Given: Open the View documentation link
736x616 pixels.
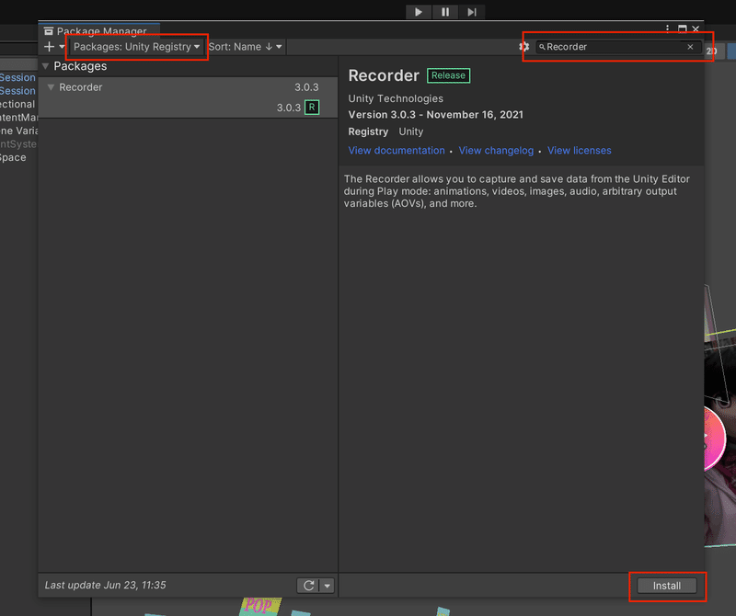Looking at the screenshot, I should [397, 151].
